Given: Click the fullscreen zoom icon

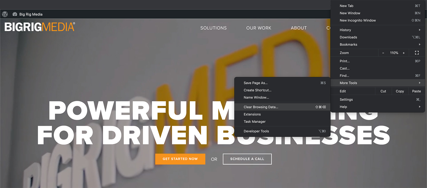Looking at the screenshot, I should 417,53.
